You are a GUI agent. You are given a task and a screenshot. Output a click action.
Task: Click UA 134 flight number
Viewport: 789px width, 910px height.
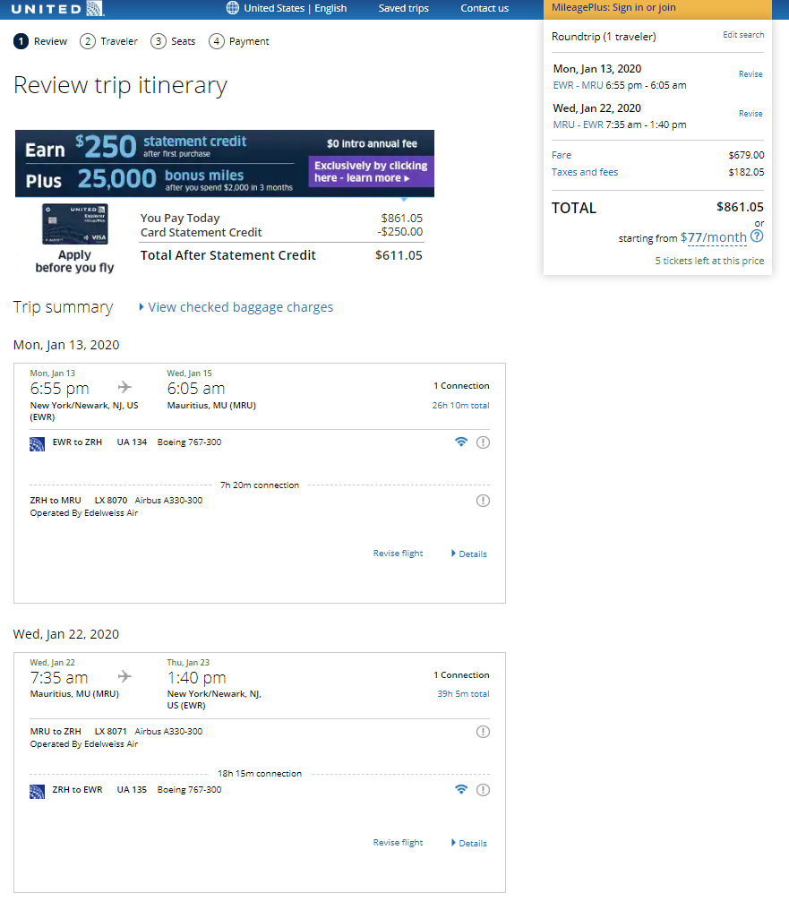(x=132, y=442)
